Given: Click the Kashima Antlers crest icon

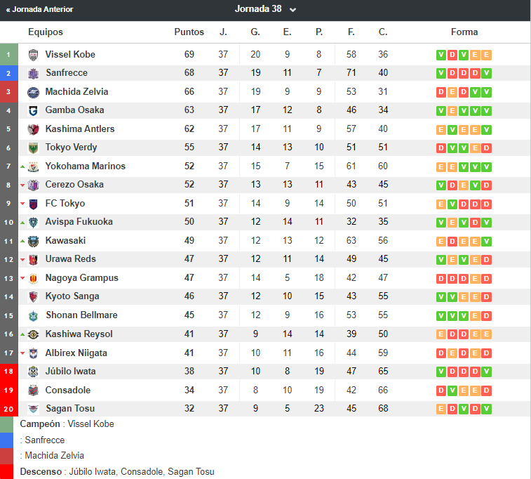Looking at the screenshot, I should pos(33,129).
